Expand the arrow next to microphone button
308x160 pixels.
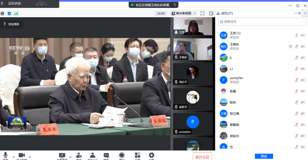14,156
